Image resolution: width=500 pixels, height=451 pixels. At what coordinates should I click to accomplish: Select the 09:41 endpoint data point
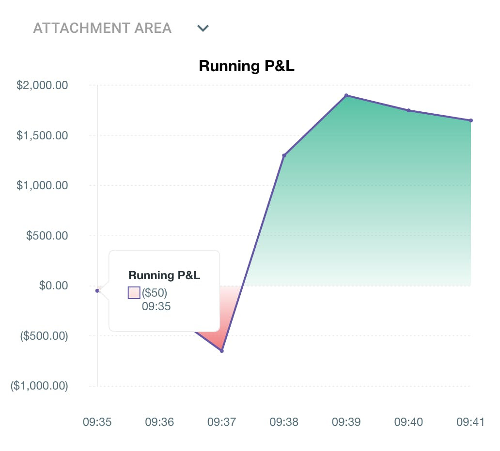coord(470,120)
